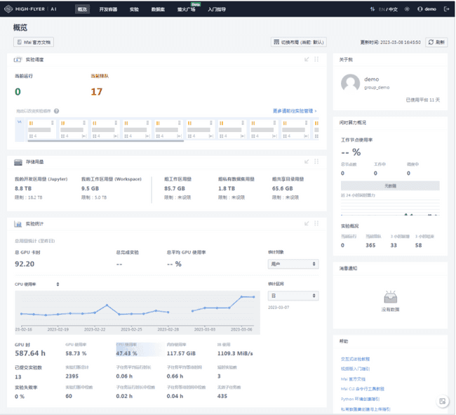Follow the 更多请前往实验管理 link

pyautogui.click(x=294, y=111)
